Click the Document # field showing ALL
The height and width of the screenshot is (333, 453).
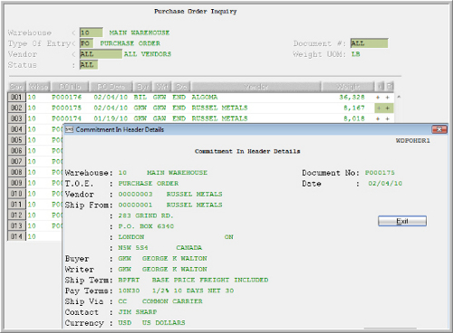[369, 43]
